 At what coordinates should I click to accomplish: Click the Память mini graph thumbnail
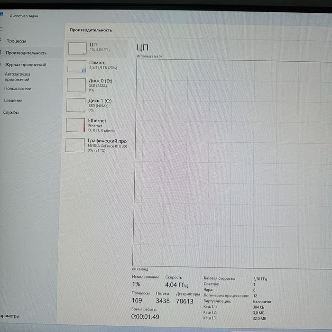click(77, 66)
